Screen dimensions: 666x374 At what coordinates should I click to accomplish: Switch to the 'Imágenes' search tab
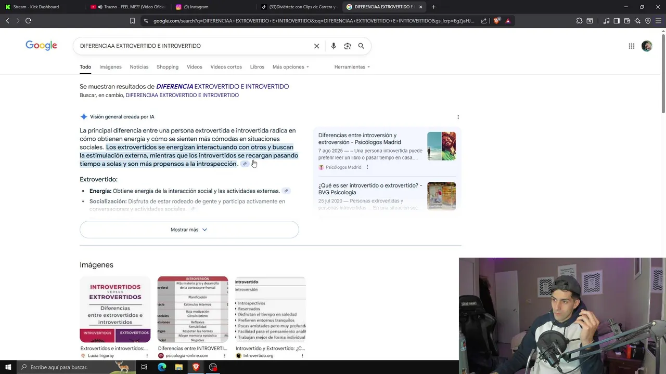click(x=110, y=67)
